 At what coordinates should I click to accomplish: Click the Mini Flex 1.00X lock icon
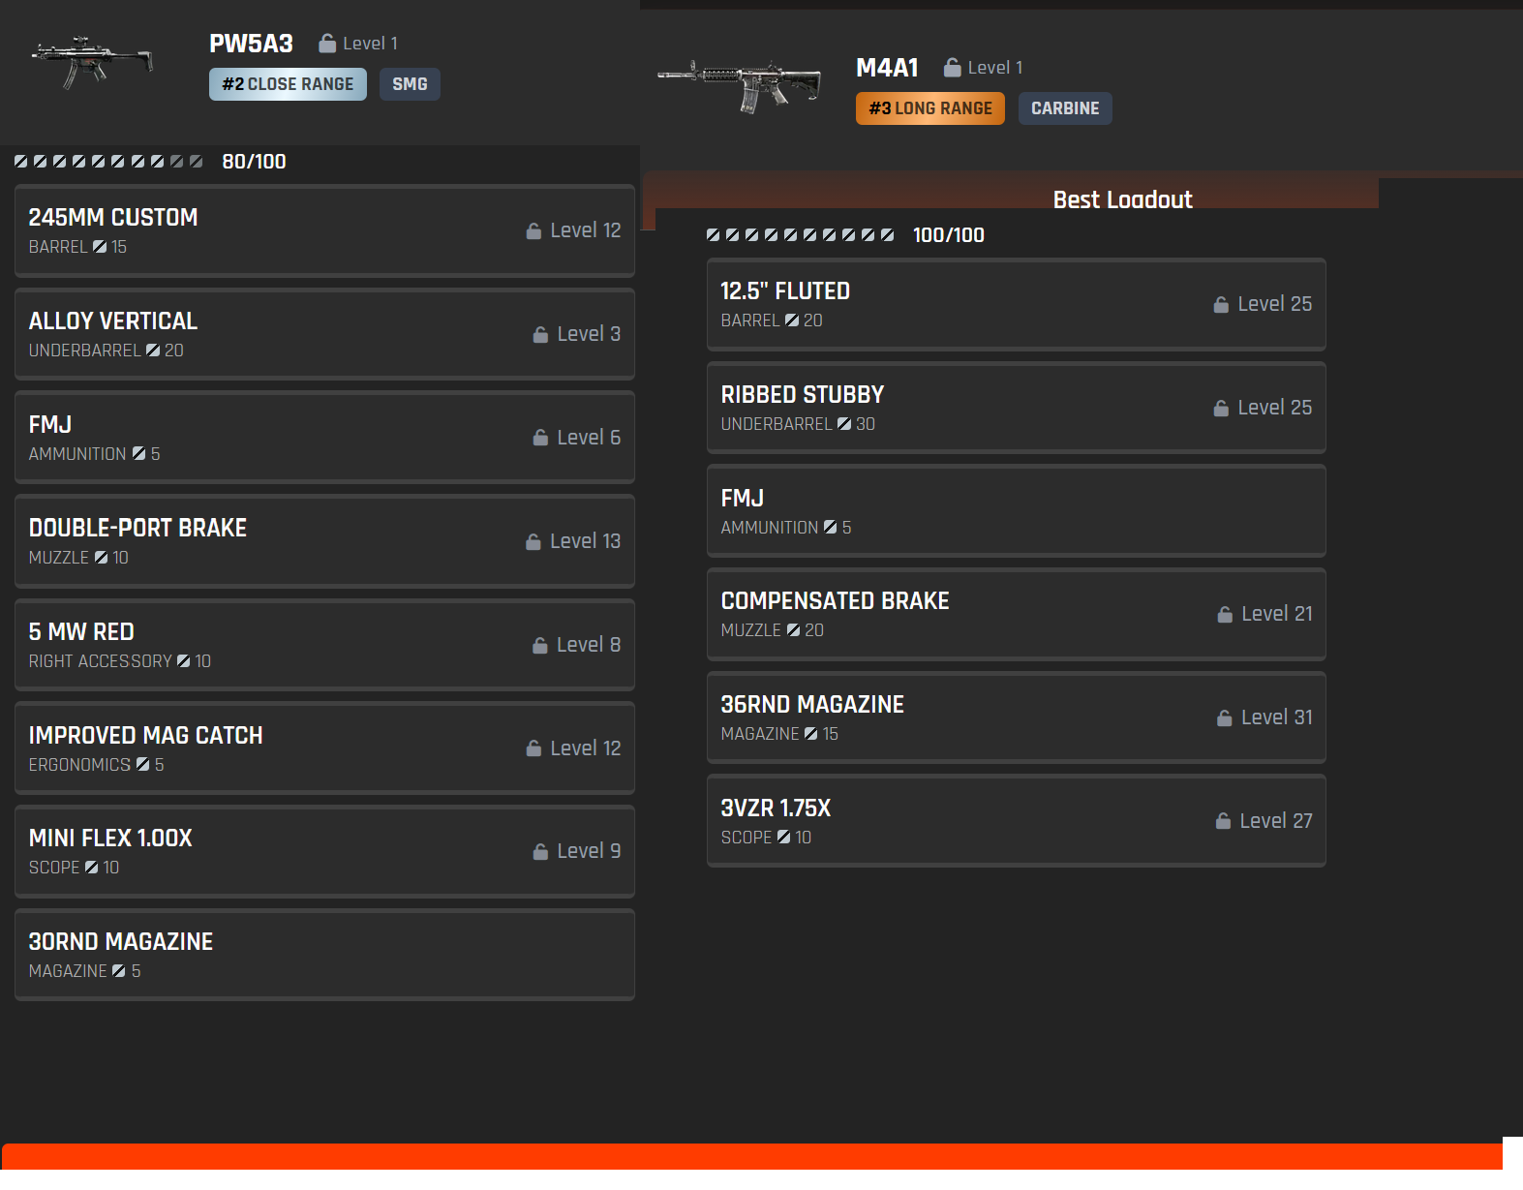(540, 852)
